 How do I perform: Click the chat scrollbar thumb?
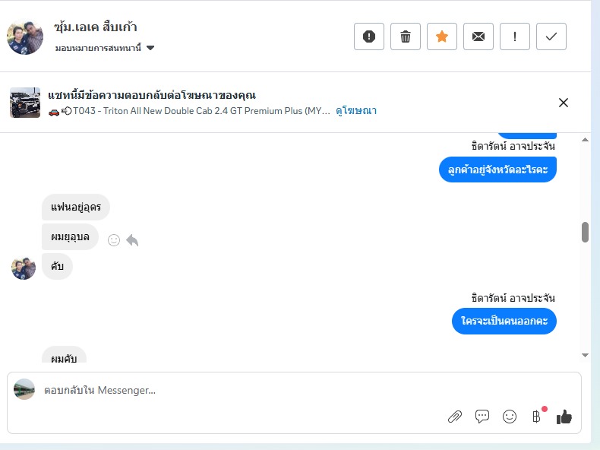[x=585, y=232]
